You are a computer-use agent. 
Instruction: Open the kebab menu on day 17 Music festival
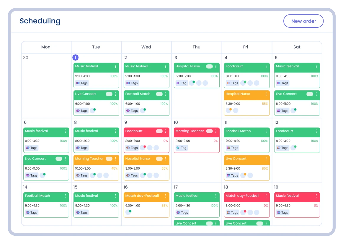pyautogui.click(x=216, y=196)
